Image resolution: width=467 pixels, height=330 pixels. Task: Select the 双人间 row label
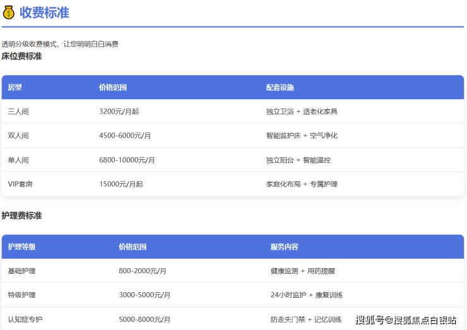[18, 136]
